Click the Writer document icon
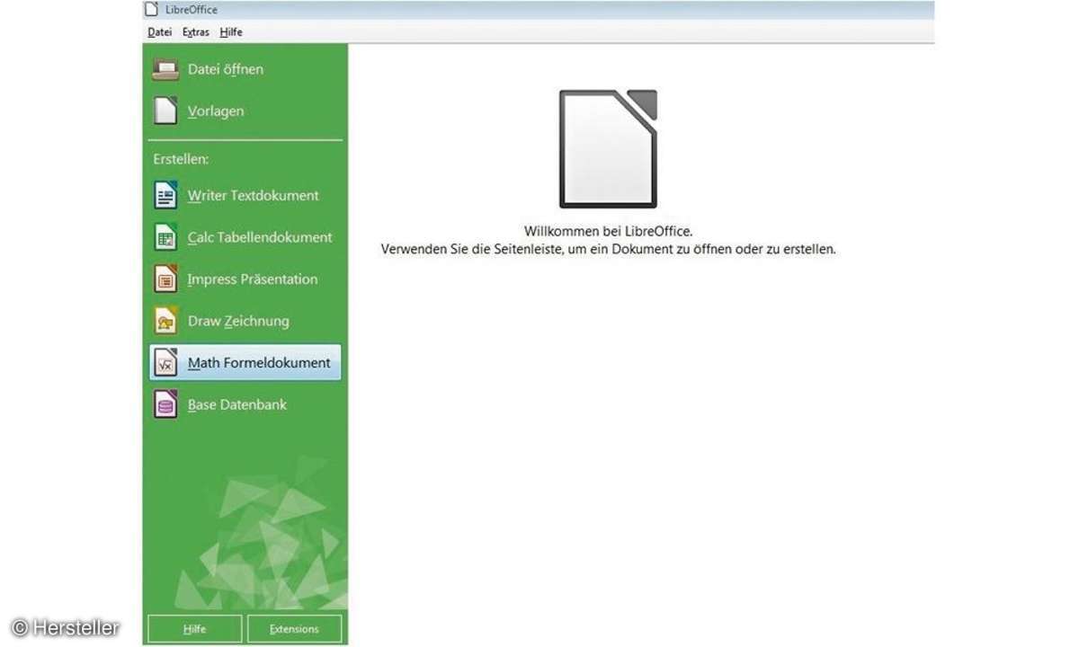 [x=165, y=195]
